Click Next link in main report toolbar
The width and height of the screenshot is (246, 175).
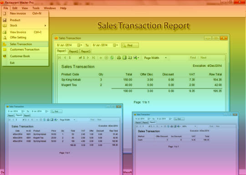pyautogui.click(x=203, y=58)
